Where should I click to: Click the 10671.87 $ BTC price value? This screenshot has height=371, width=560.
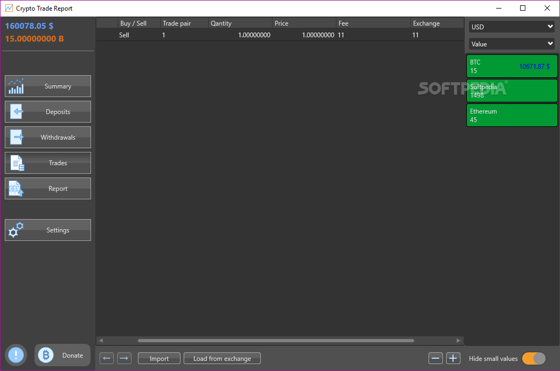click(534, 67)
